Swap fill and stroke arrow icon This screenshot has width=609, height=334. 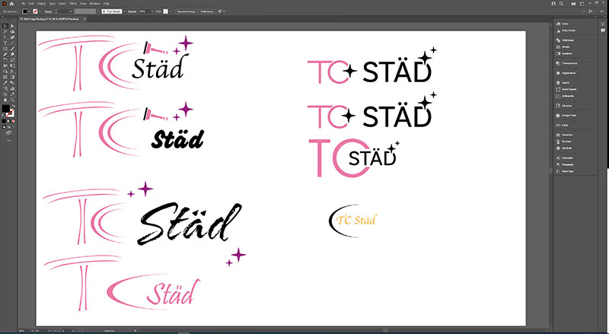tap(14, 106)
